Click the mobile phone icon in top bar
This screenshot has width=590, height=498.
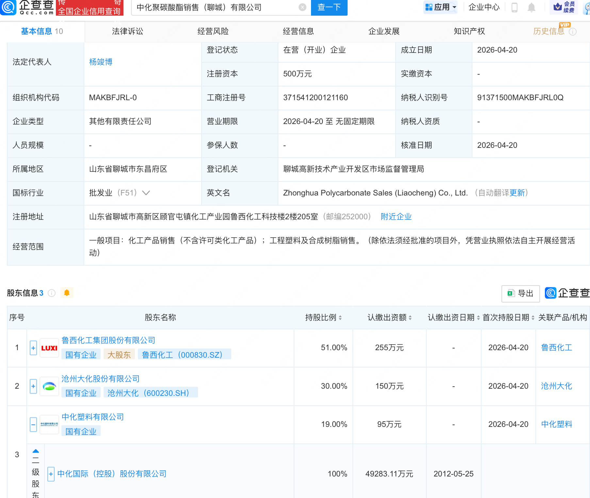pyautogui.click(x=515, y=7)
